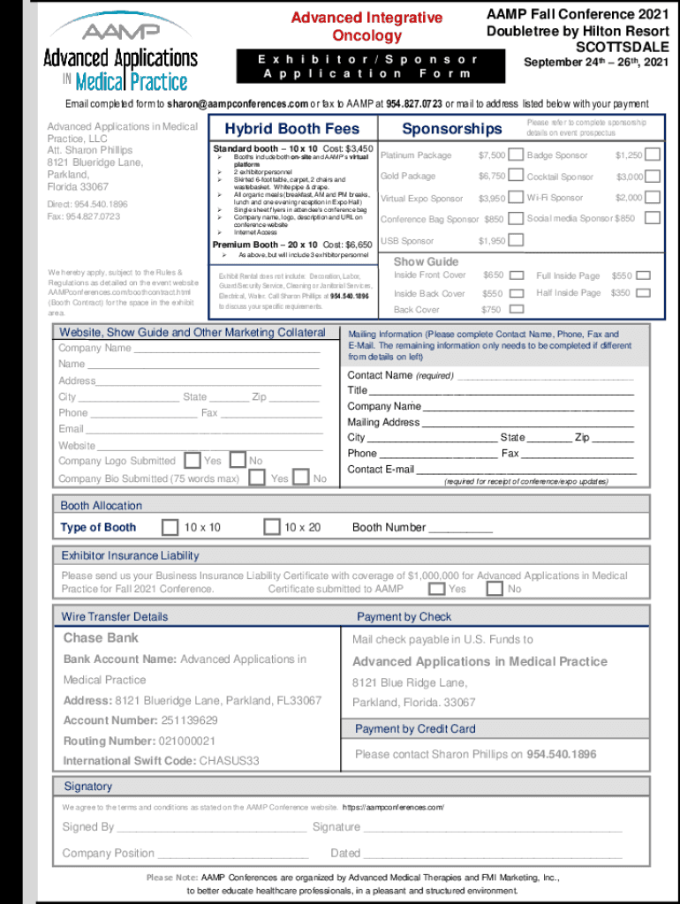Click Website, Show Guide and Other Marketing Collateral header
The height and width of the screenshot is (904, 680).
pos(193,332)
